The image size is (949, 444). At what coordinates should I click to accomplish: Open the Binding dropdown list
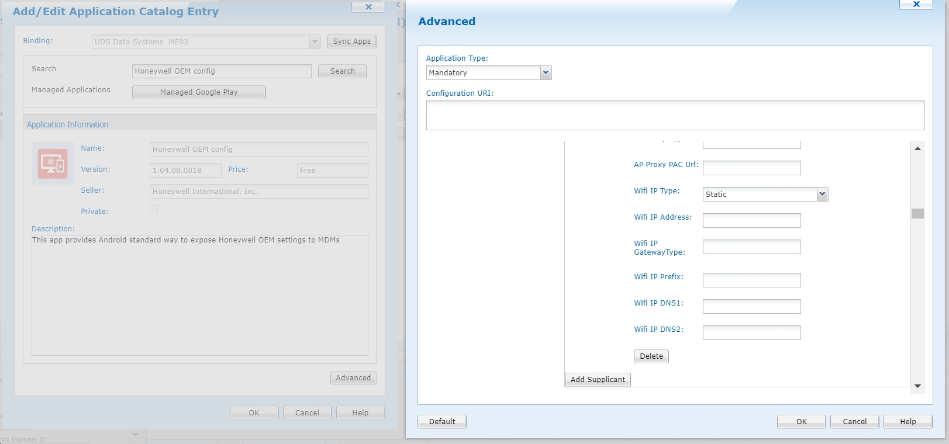[315, 41]
